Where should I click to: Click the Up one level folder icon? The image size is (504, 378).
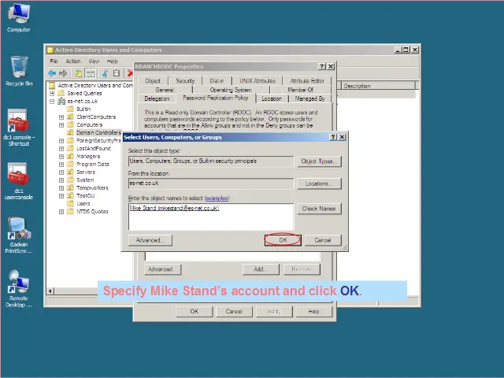[79, 73]
